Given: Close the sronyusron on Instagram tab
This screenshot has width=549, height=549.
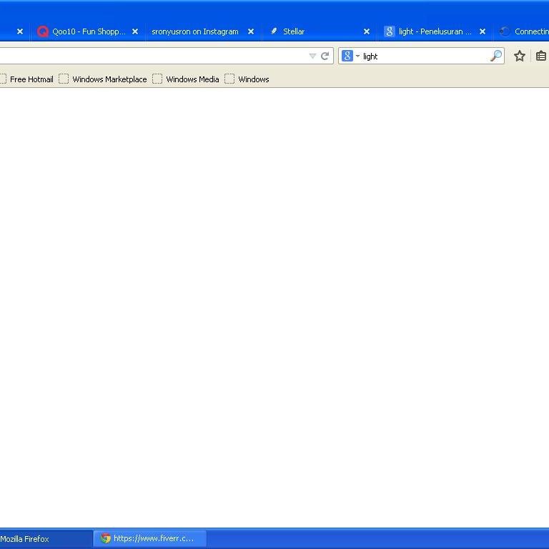Looking at the screenshot, I should [x=251, y=31].
